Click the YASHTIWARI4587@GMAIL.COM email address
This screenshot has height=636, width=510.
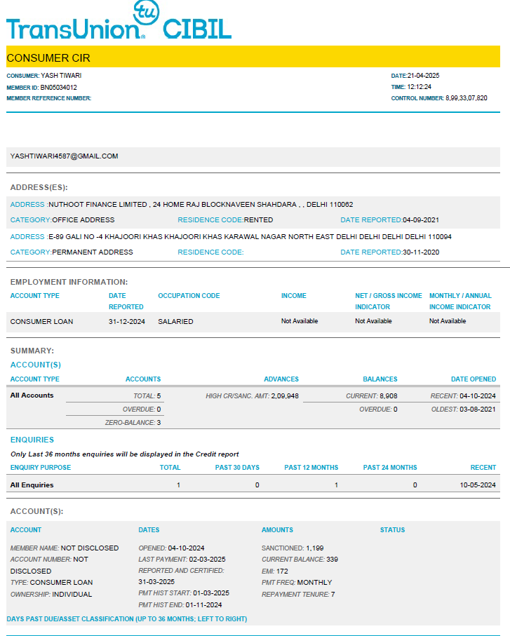(64, 156)
